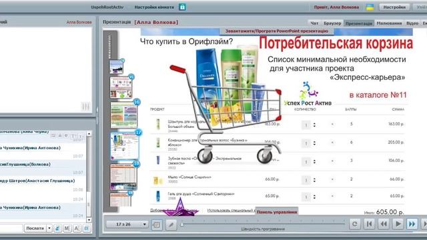Increase quantity for the shampoo row stepper

click(x=314, y=123)
